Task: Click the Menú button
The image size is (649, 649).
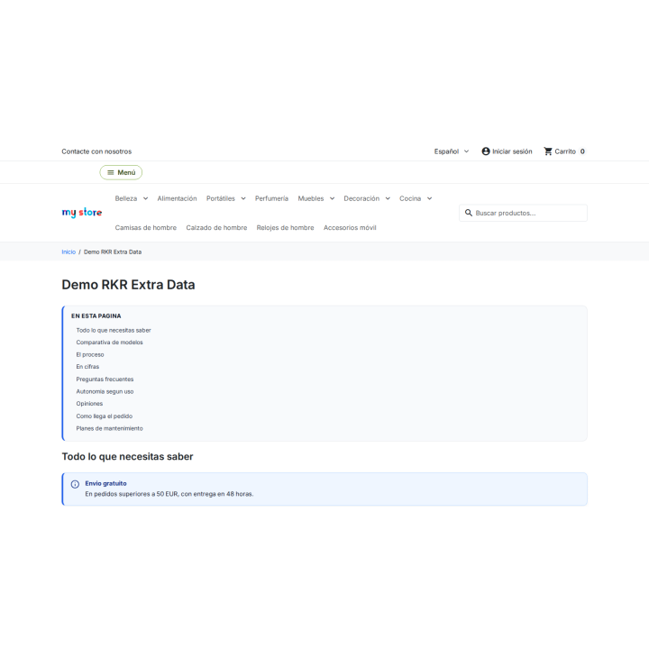Action: click(121, 172)
